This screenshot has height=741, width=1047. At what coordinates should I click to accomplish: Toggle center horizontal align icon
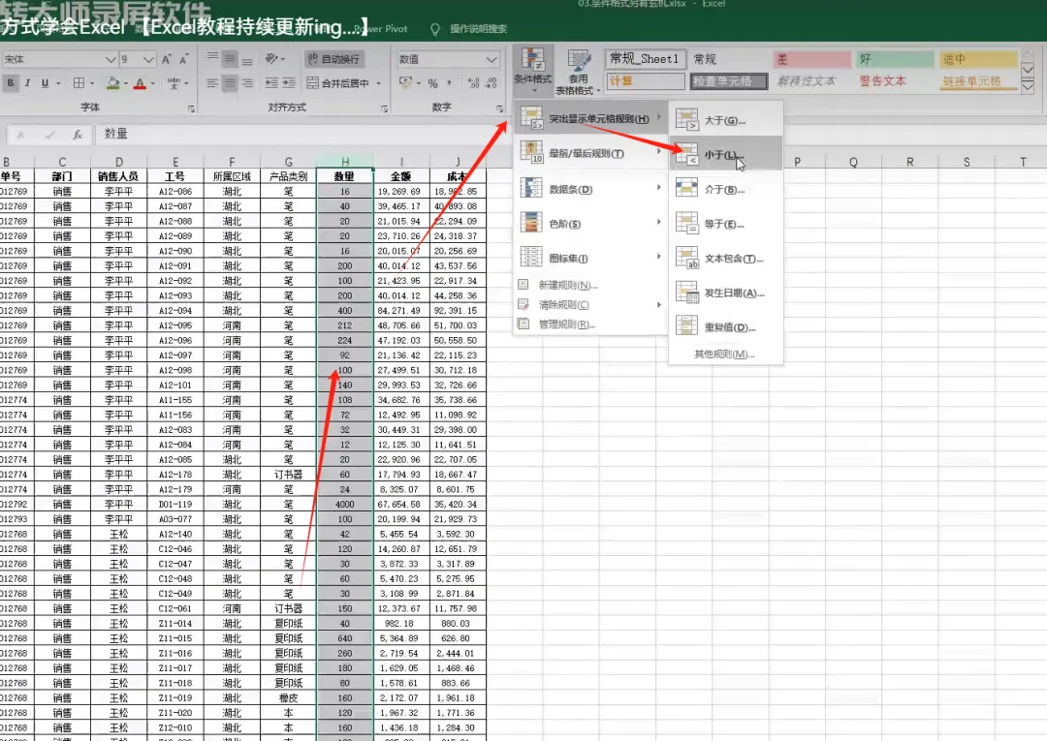pyautogui.click(x=230, y=83)
